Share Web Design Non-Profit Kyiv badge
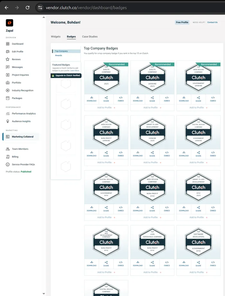This screenshot has height=296, width=225. (x=152, y=209)
